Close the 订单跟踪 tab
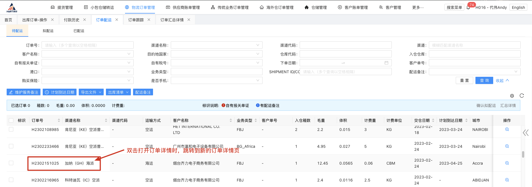 (x=149, y=20)
